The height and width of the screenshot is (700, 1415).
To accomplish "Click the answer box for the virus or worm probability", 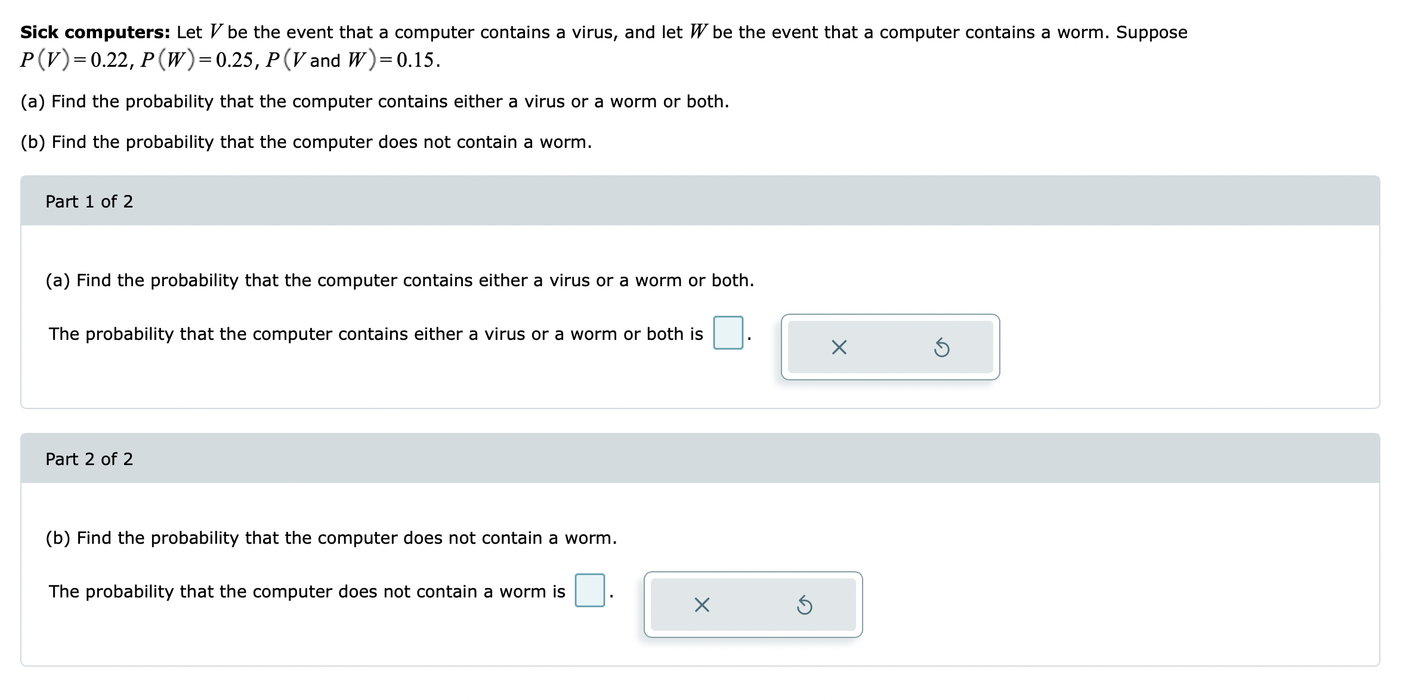I will (727, 333).
